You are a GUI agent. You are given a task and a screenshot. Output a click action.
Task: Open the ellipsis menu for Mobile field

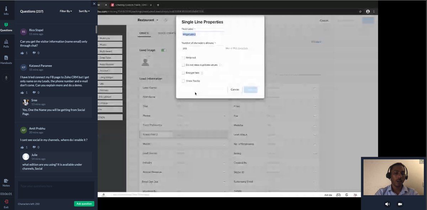[x=224, y=144]
